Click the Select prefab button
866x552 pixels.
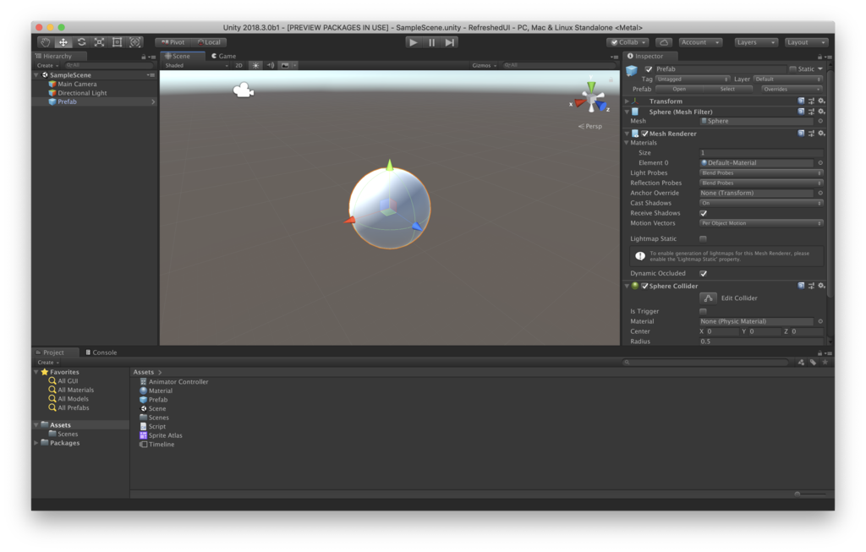coord(727,89)
